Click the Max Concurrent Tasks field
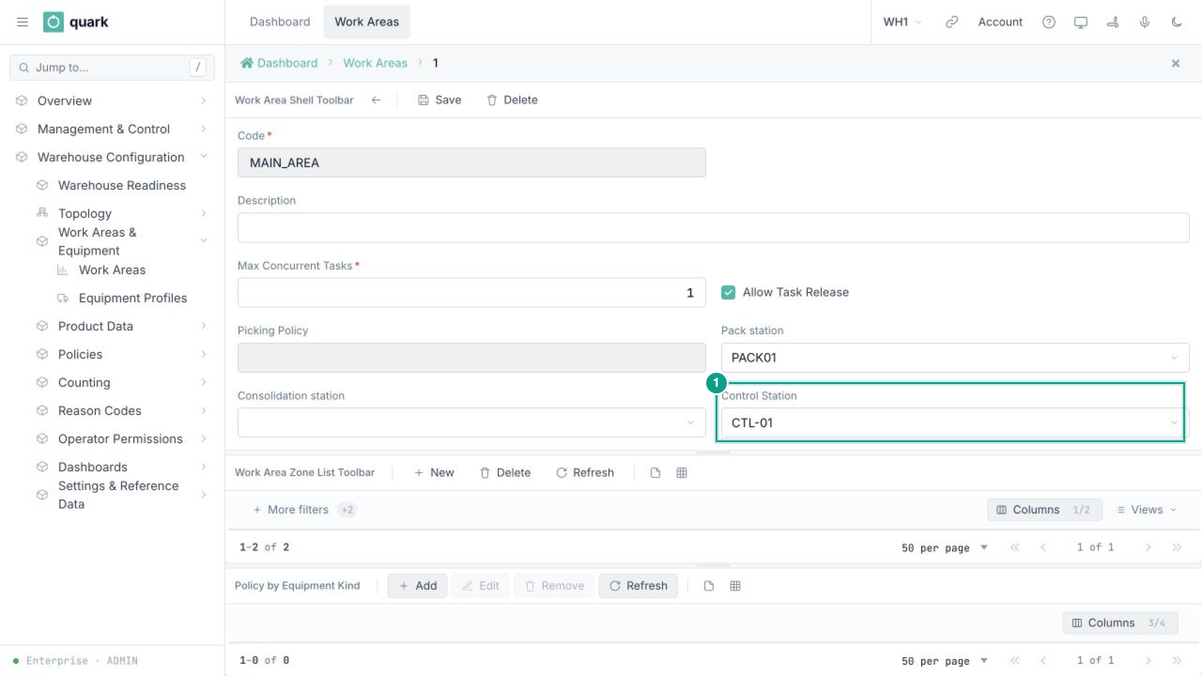Image resolution: width=1202 pixels, height=676 pixels. pyautogui.click(x=471, y=292)
